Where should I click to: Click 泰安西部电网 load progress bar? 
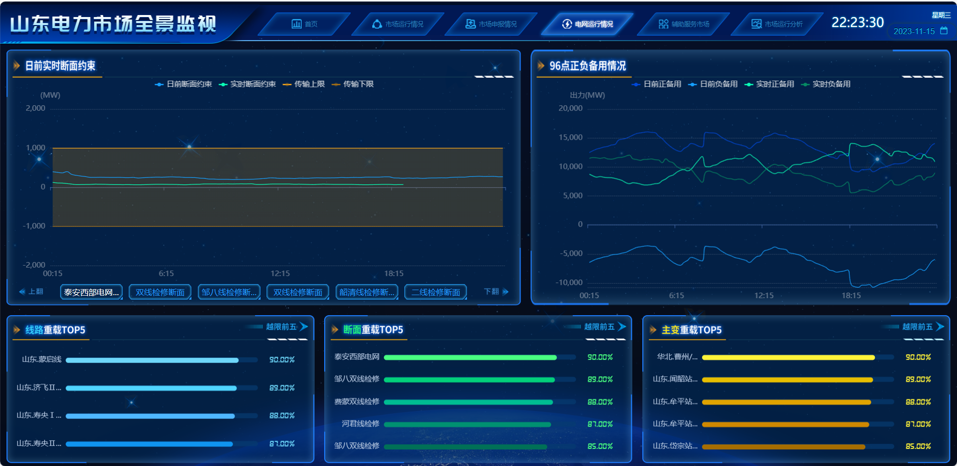pos(480,357)
